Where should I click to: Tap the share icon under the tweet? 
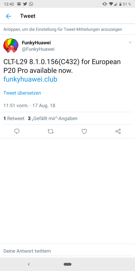click(x=118, y=131)
